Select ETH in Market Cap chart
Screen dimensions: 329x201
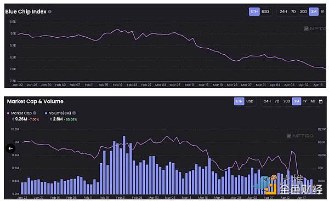tap(239, 101)
